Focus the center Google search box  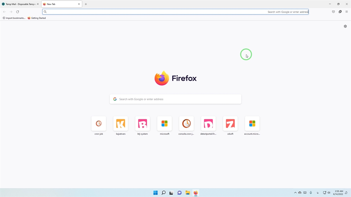pos(175,99)
